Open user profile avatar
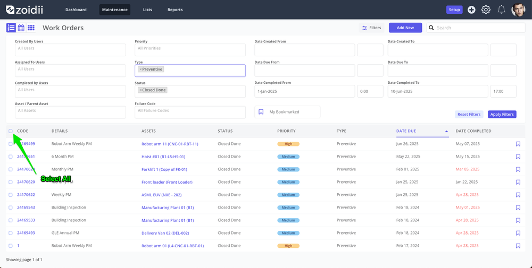 518,10
